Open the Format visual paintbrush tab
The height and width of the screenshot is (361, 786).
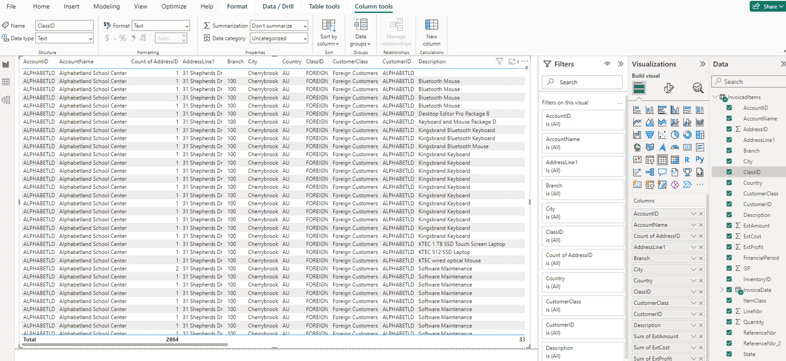pyautogui.click(x=668, y=88)
